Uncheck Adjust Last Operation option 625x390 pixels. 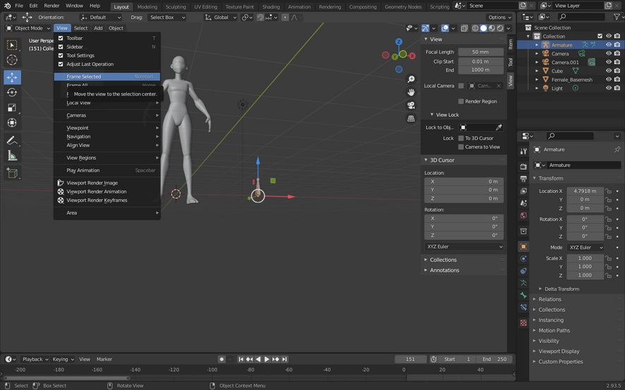click(61, 64)
